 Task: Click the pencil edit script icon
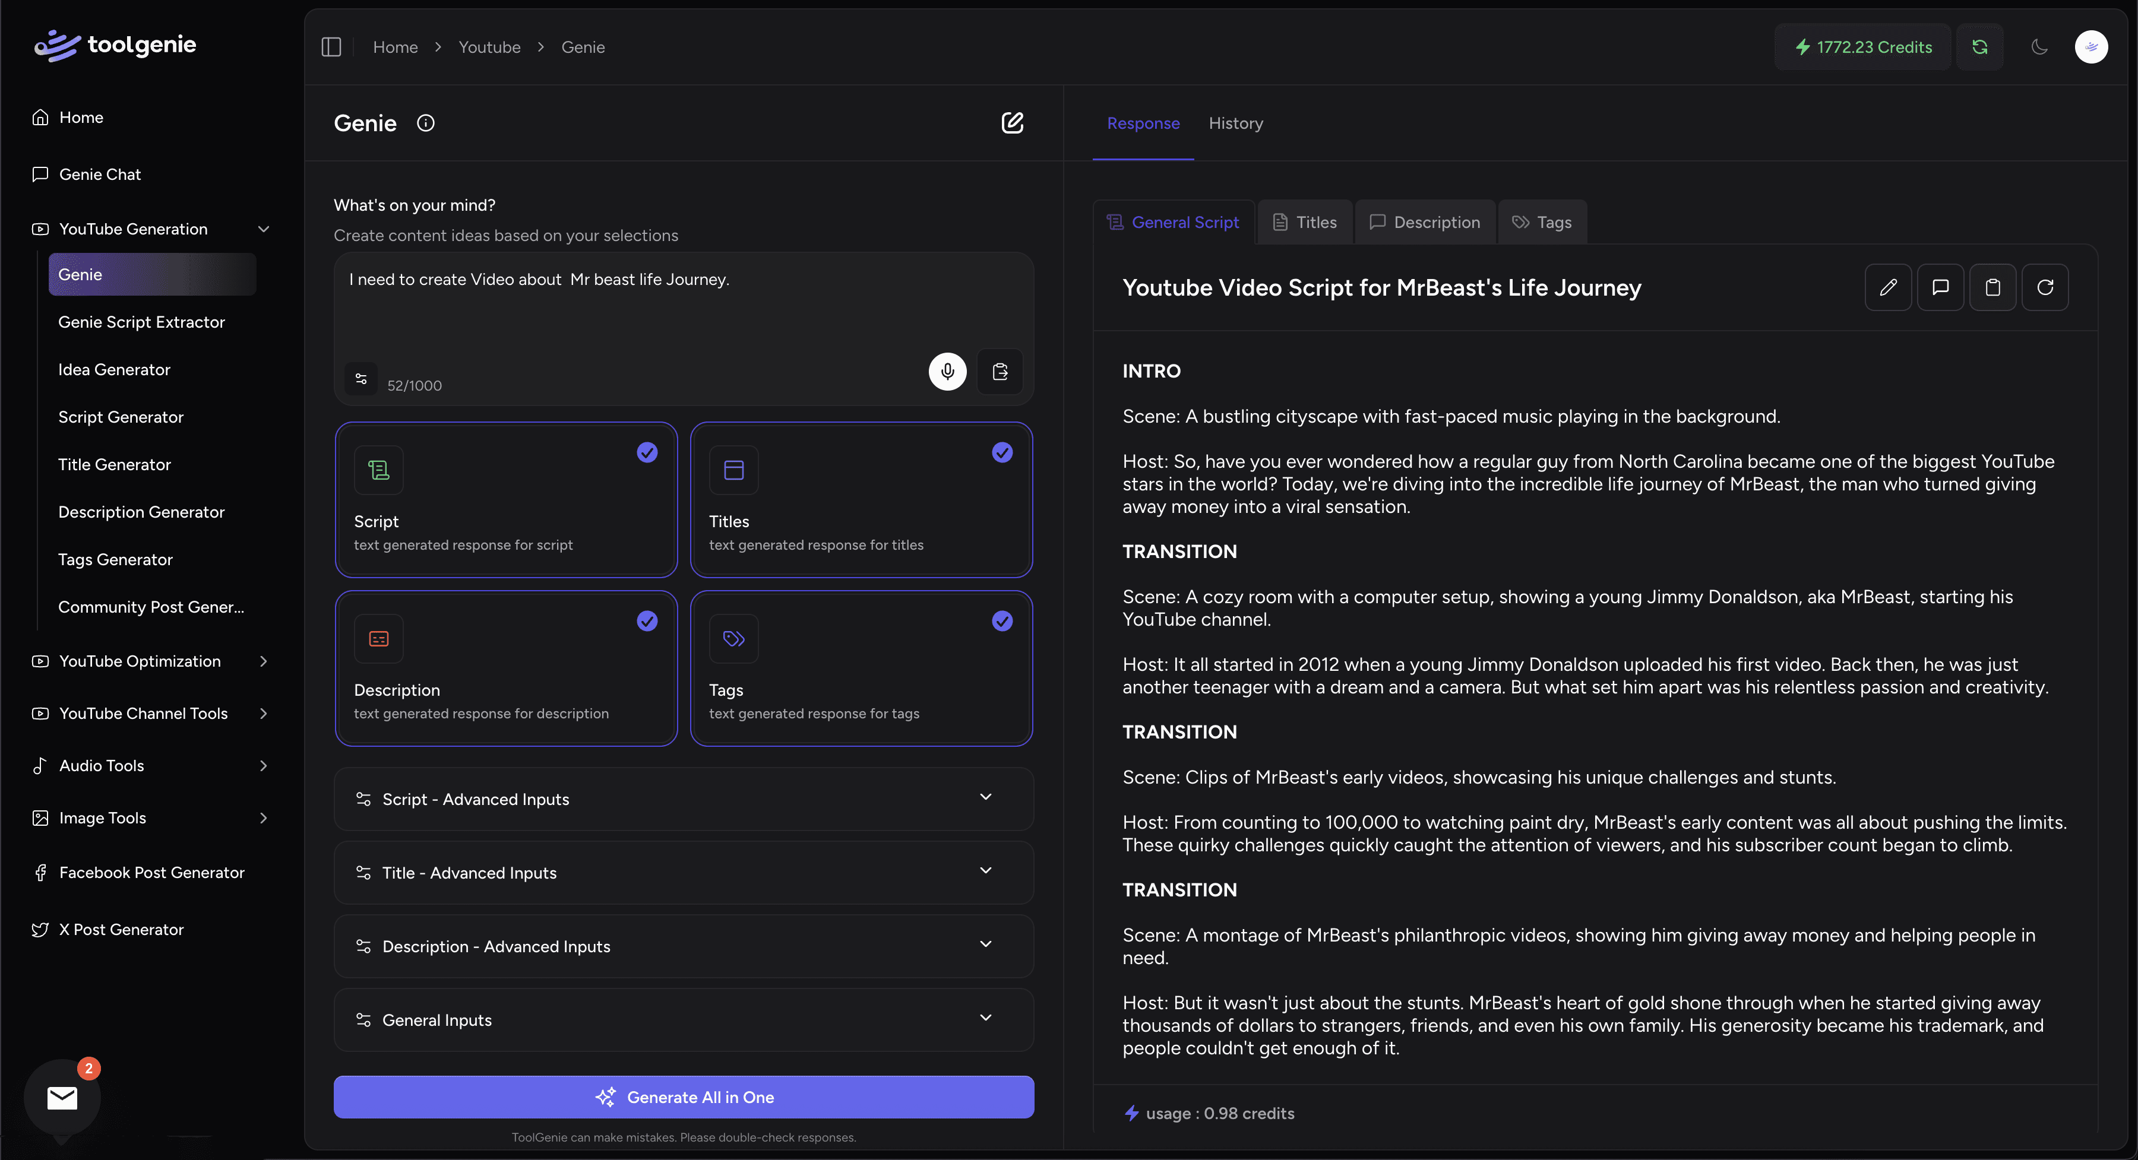(x=1888, y=287)
